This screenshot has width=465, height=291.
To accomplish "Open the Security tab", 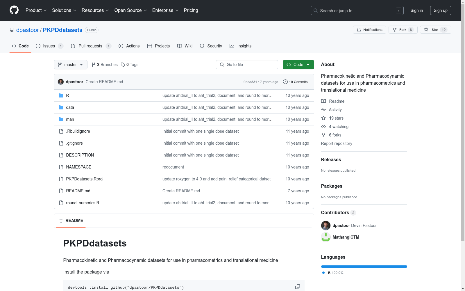I will tap(211, 46).
